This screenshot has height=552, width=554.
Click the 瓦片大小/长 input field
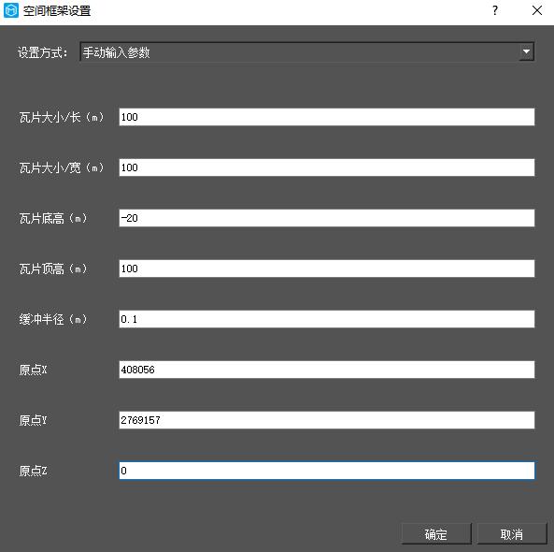[326, 117]
